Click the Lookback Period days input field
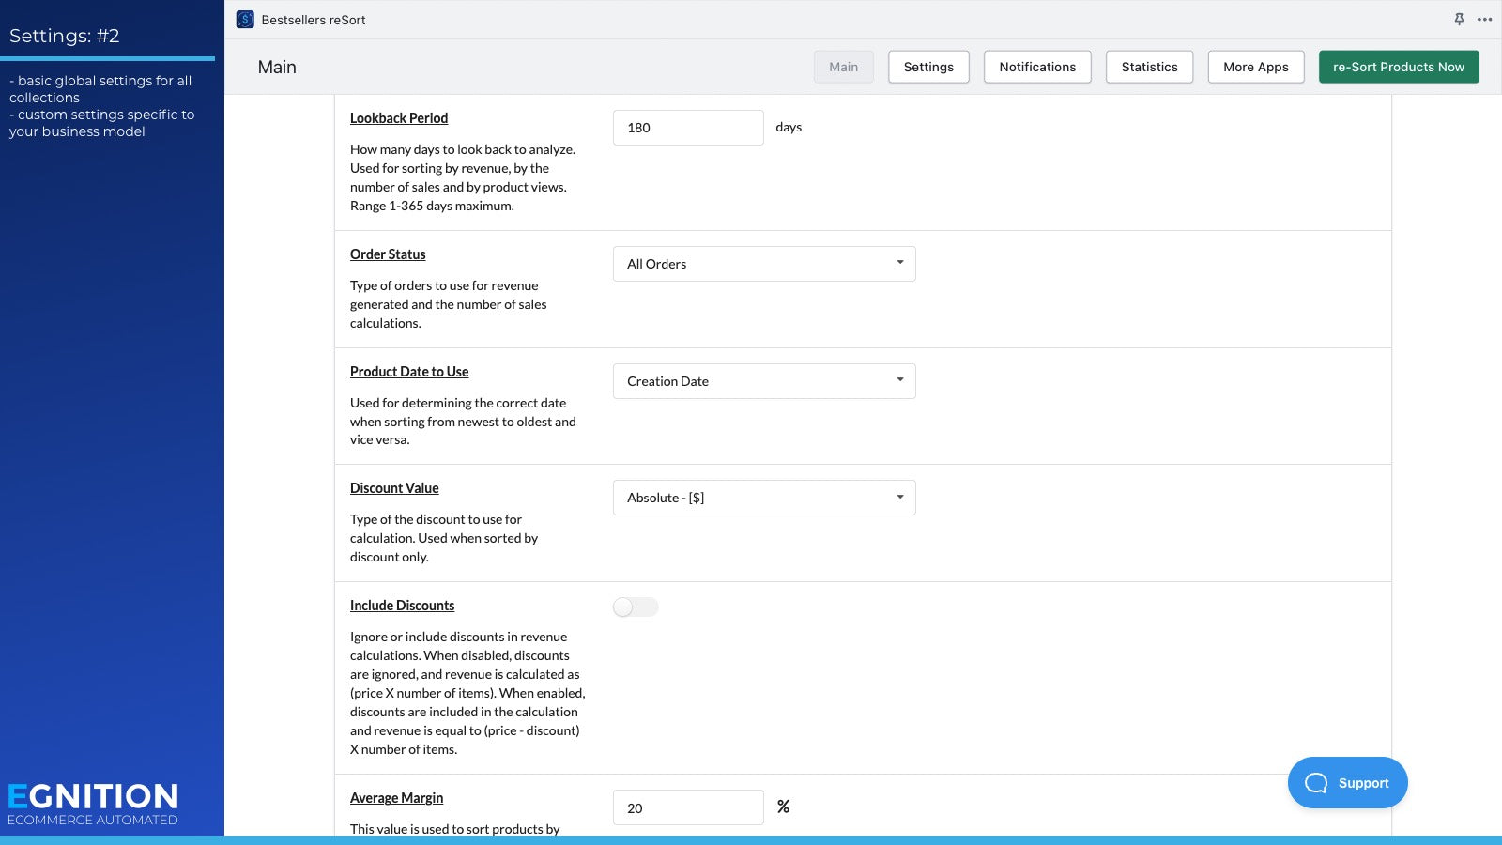Screen dimensions: 1502x845 coord(688,127)
